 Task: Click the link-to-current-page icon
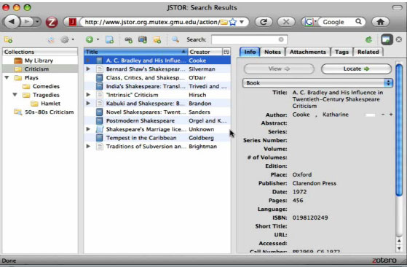click(128, 40)
